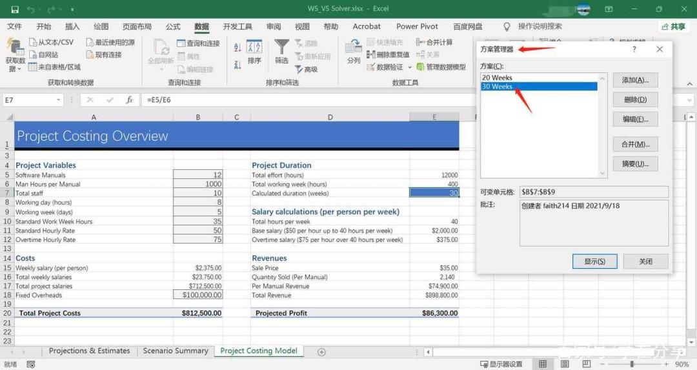This screenshot has height=370, width=697.
Task: Sort ascending A to Z icon
Action: pyautogui.click(x=237, y=48)
